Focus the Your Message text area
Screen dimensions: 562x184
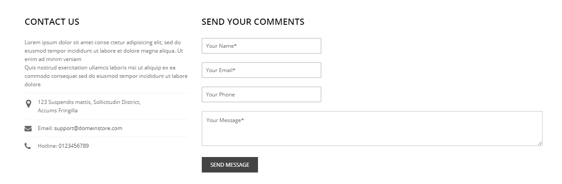[372, 129]
